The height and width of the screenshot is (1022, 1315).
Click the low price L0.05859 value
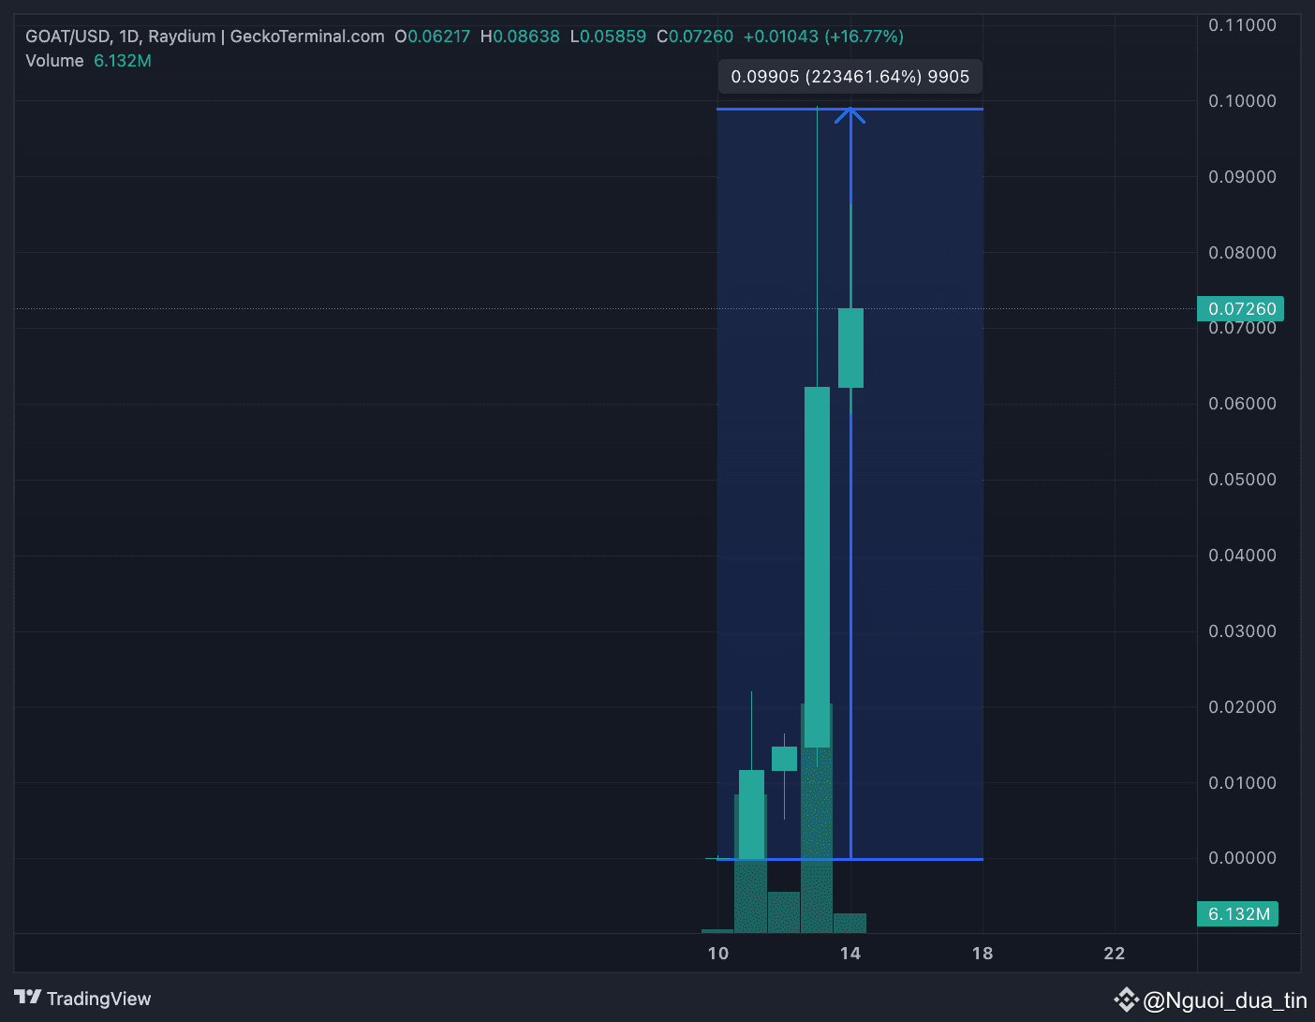coord(608,36)
